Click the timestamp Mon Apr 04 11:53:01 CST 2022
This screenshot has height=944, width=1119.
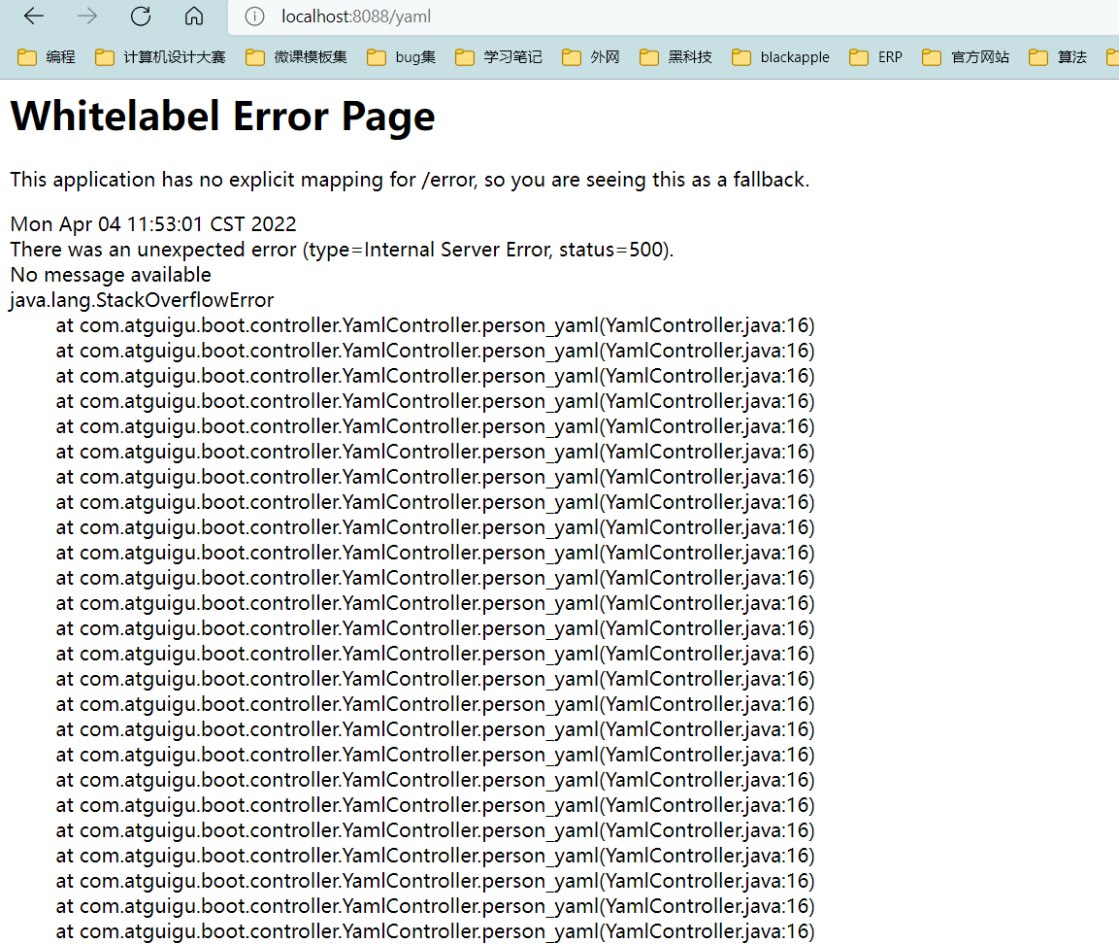click(153, 224)
